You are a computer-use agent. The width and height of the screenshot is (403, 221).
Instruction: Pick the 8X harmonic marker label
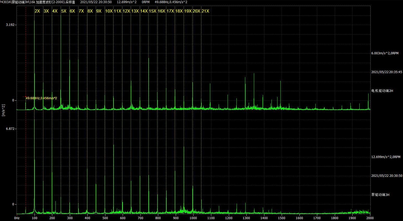90,11
